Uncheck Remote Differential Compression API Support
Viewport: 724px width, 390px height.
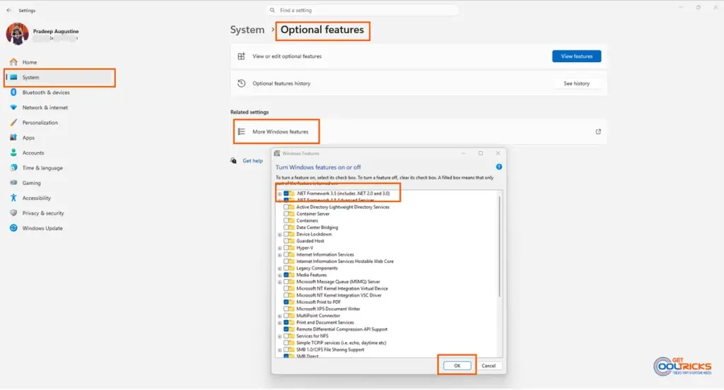[x=286, y=329]
